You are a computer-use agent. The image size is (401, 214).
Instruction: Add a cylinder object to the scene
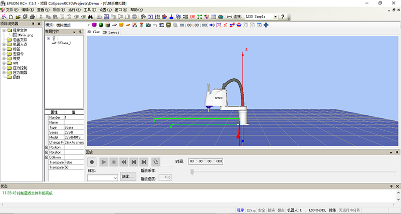click(108, 25)
